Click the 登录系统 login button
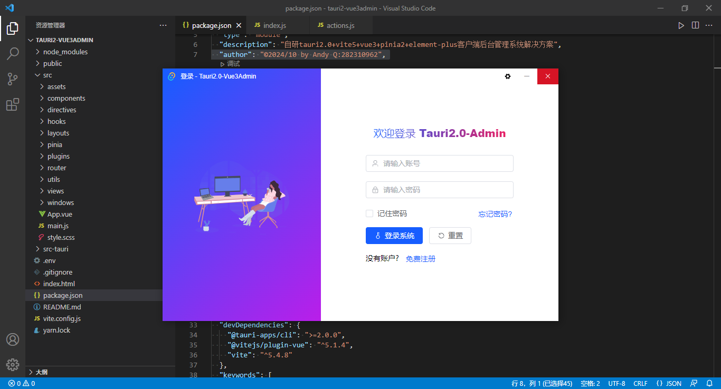This screenshot has height=389, width=721. pos(394,236)
